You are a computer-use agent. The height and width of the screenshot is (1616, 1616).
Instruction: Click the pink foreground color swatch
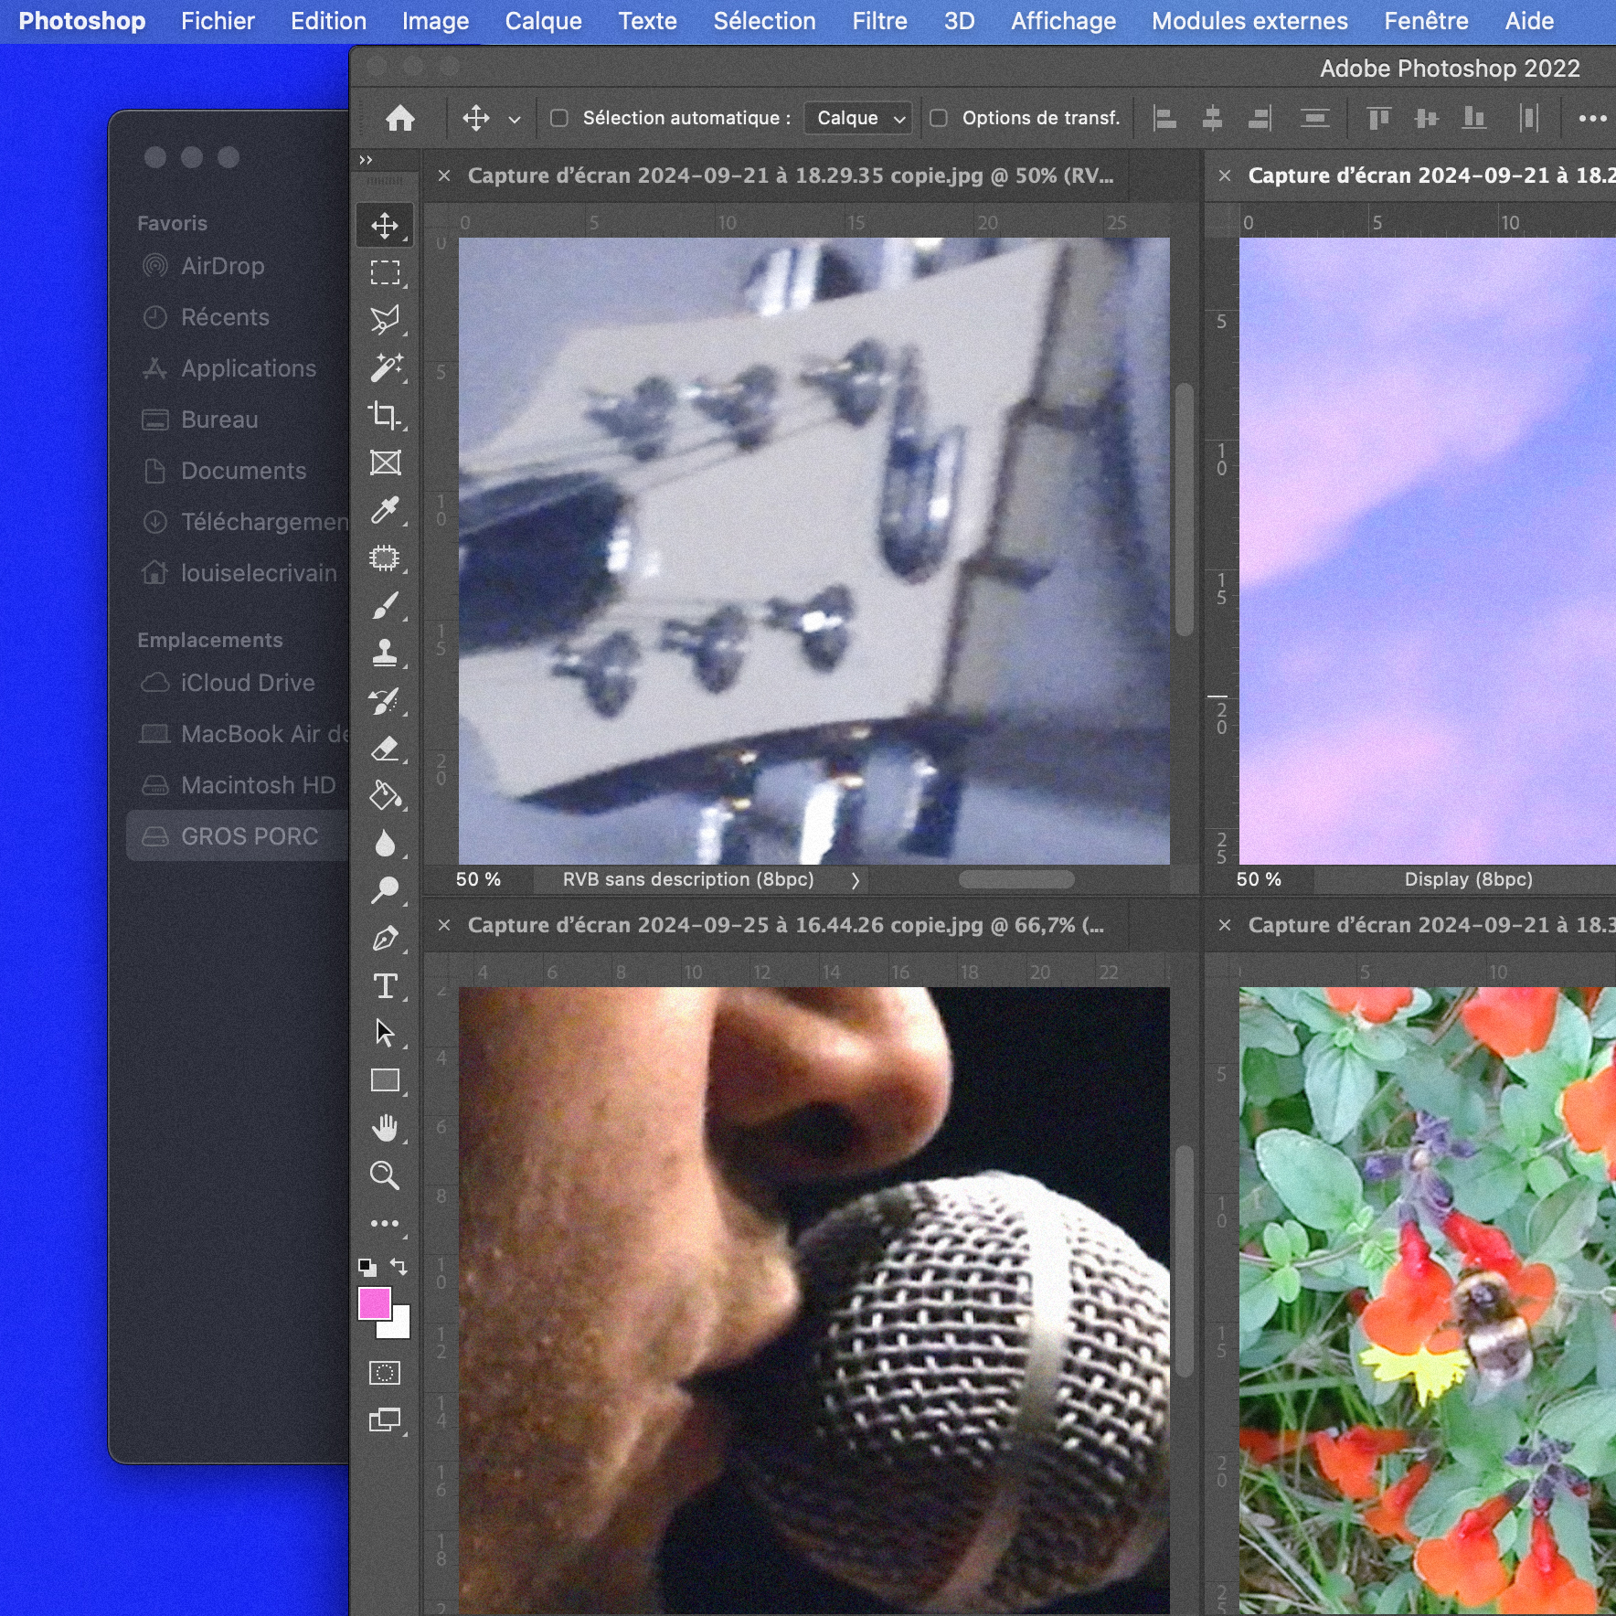374,1303
